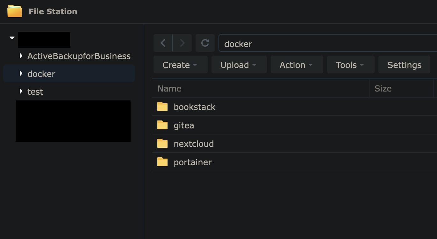Select the test shared folder in tree
Viewport: 437px width, 239px height.
[35, 92]
